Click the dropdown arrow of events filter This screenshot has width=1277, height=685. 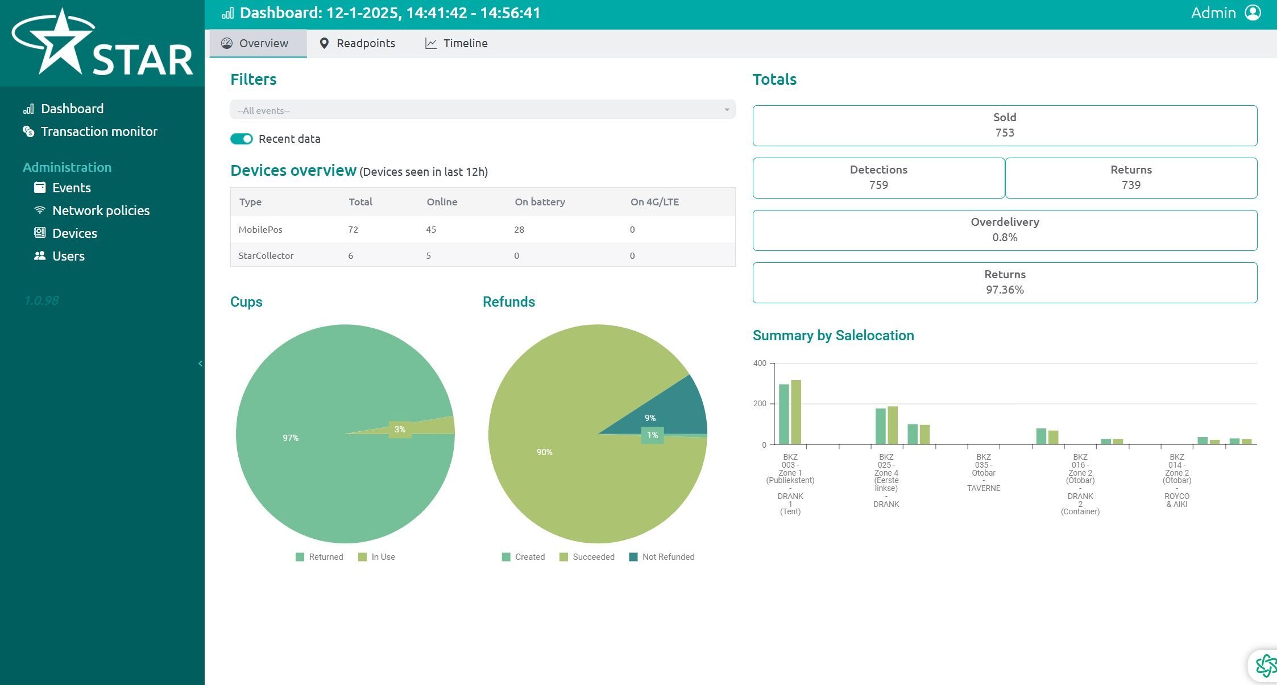click(727, 110)
